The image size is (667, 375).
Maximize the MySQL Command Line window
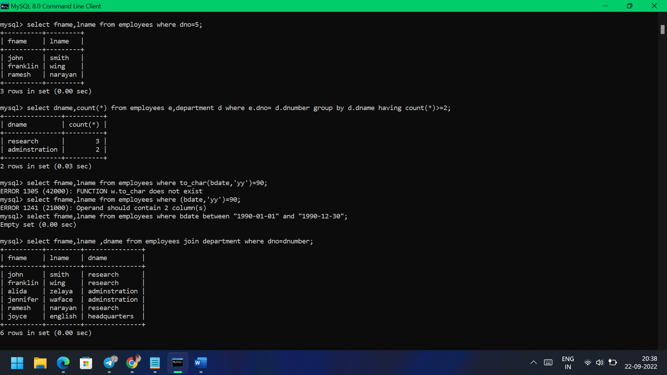point(630,6)
